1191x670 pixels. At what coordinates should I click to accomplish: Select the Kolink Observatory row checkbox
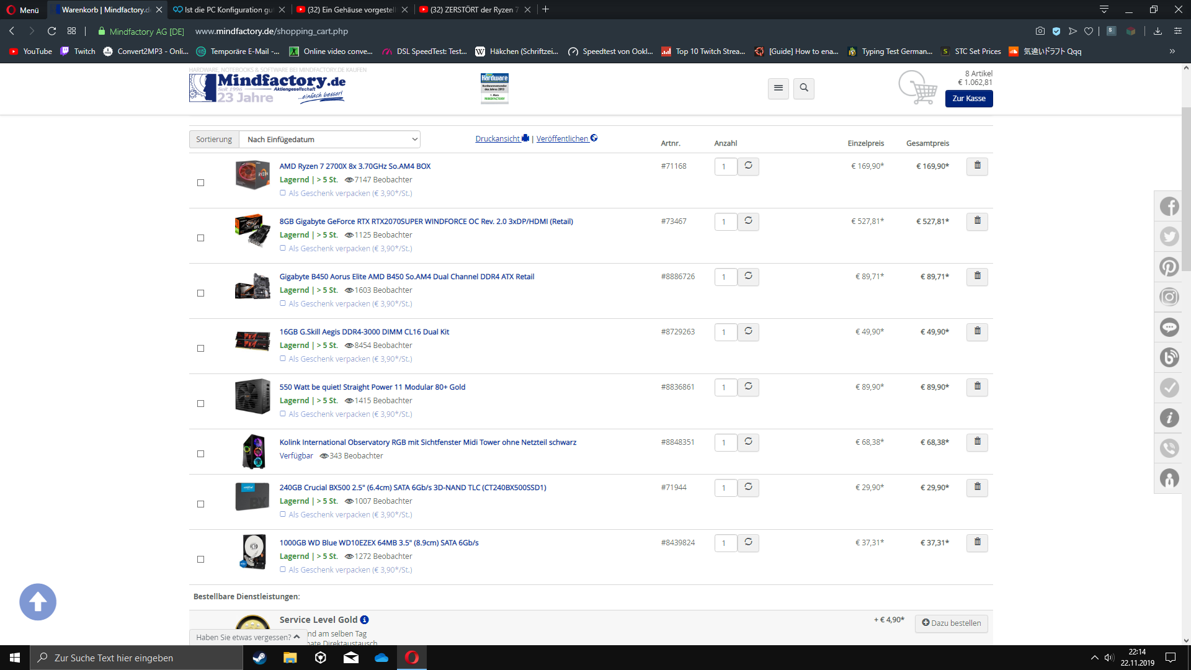[200, 453]
